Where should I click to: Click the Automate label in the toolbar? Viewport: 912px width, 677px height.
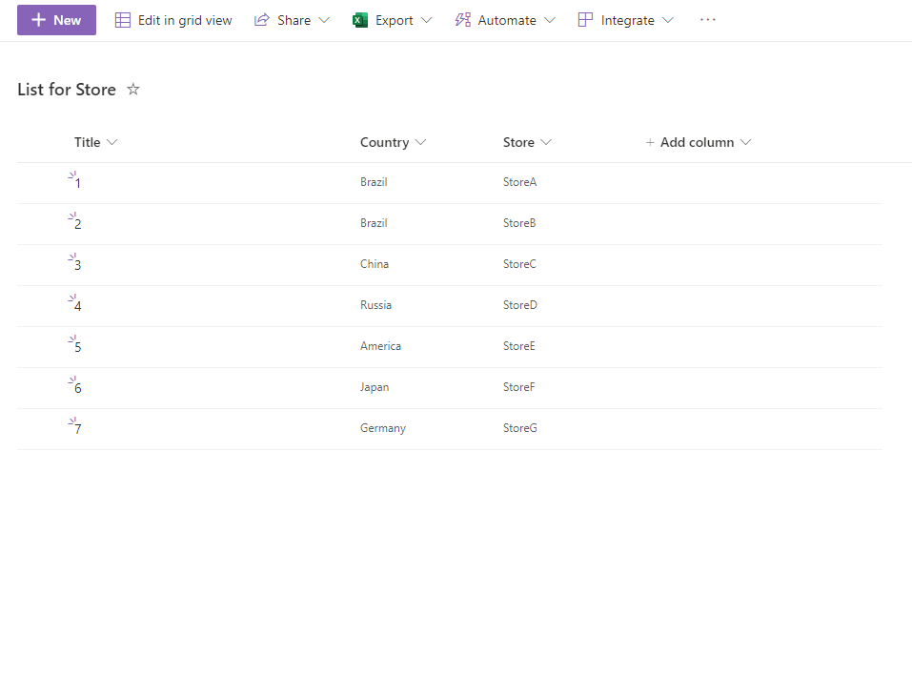[507, 20]
